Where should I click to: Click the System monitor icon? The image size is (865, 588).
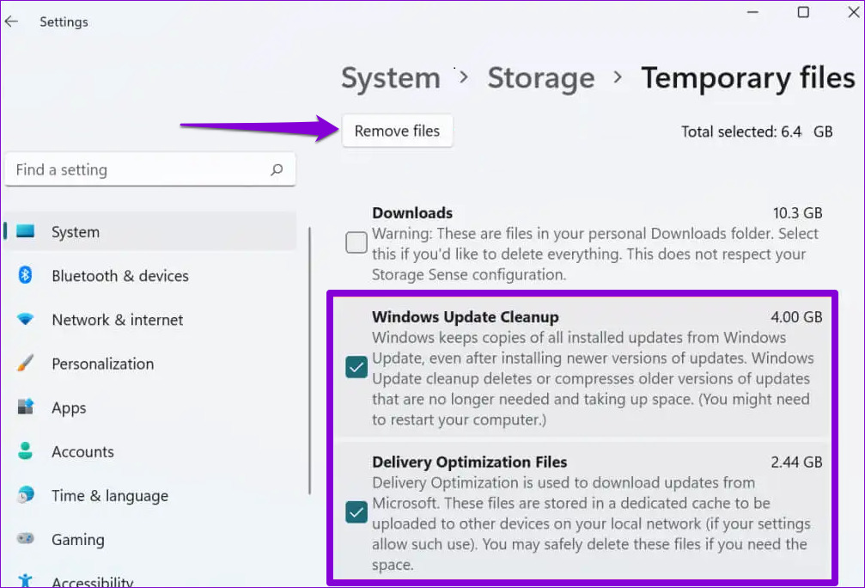click(26, 232)
